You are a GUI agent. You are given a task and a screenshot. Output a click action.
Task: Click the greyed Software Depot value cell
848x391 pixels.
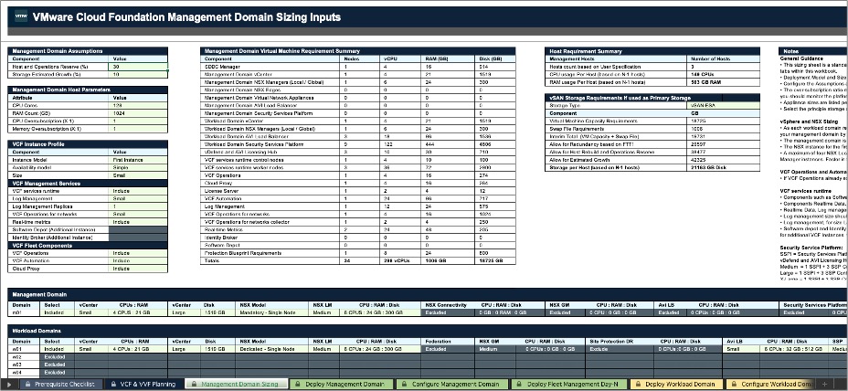tap(138, 230)
